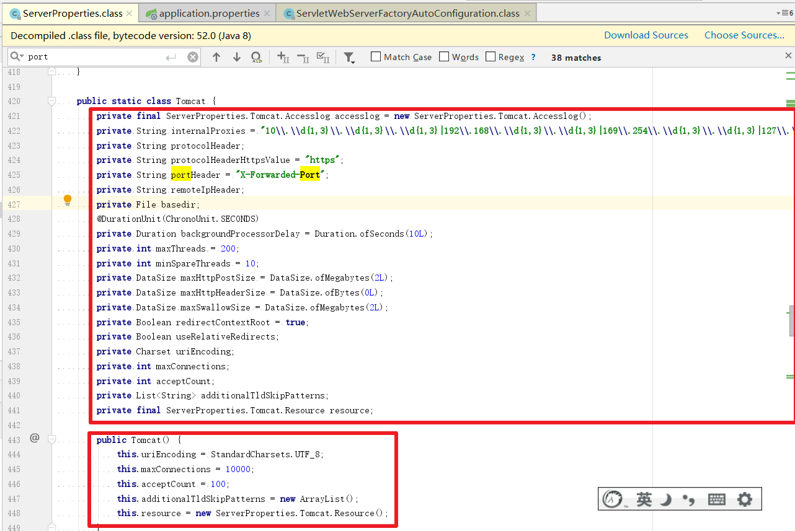The width and height of the screenshot is (795, 531).
Task: Click Choose Sources... link
Action: (744, 35)
